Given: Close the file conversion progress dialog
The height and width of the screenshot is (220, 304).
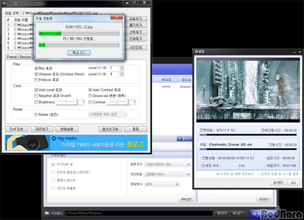Looking at the screenshot, I should click(x=117, y=18).
